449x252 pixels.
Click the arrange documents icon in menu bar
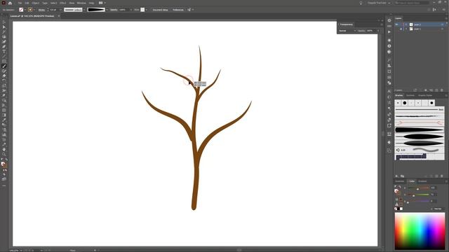[101, 3]
